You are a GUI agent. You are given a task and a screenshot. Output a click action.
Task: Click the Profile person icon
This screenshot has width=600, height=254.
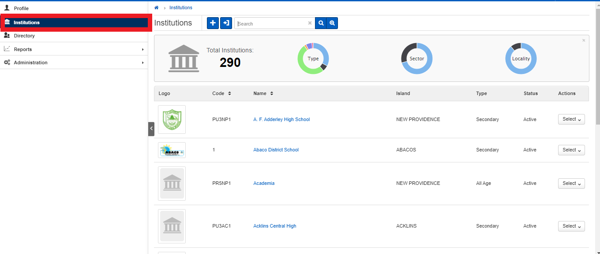point(7,8)
